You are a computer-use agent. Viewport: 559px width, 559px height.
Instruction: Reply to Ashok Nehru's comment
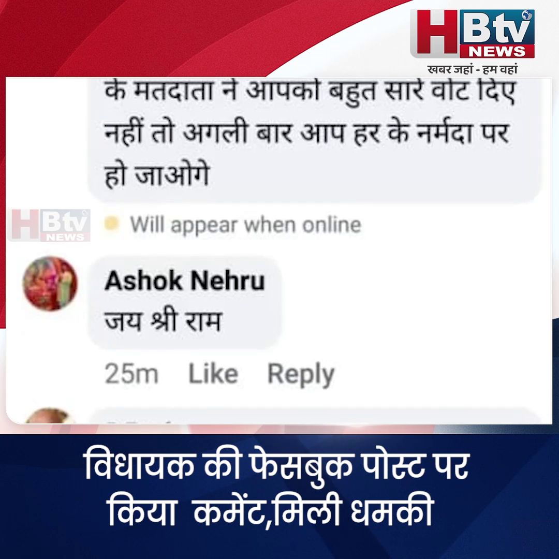301,374
